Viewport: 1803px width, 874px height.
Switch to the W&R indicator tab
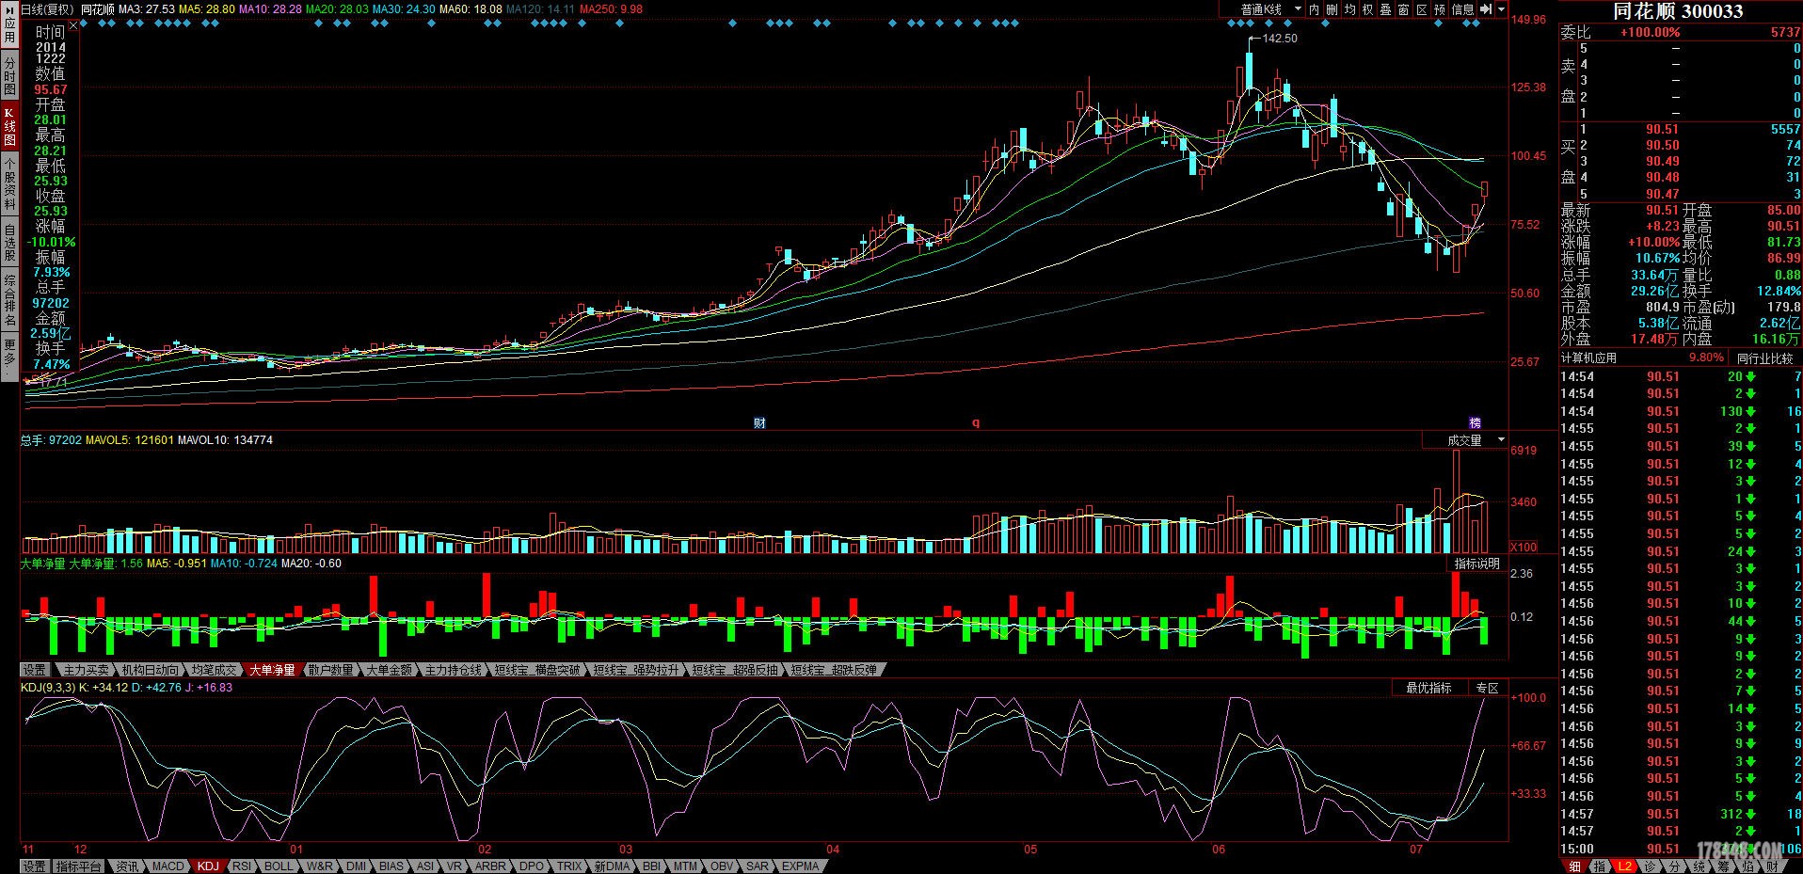tap(319, 866)
